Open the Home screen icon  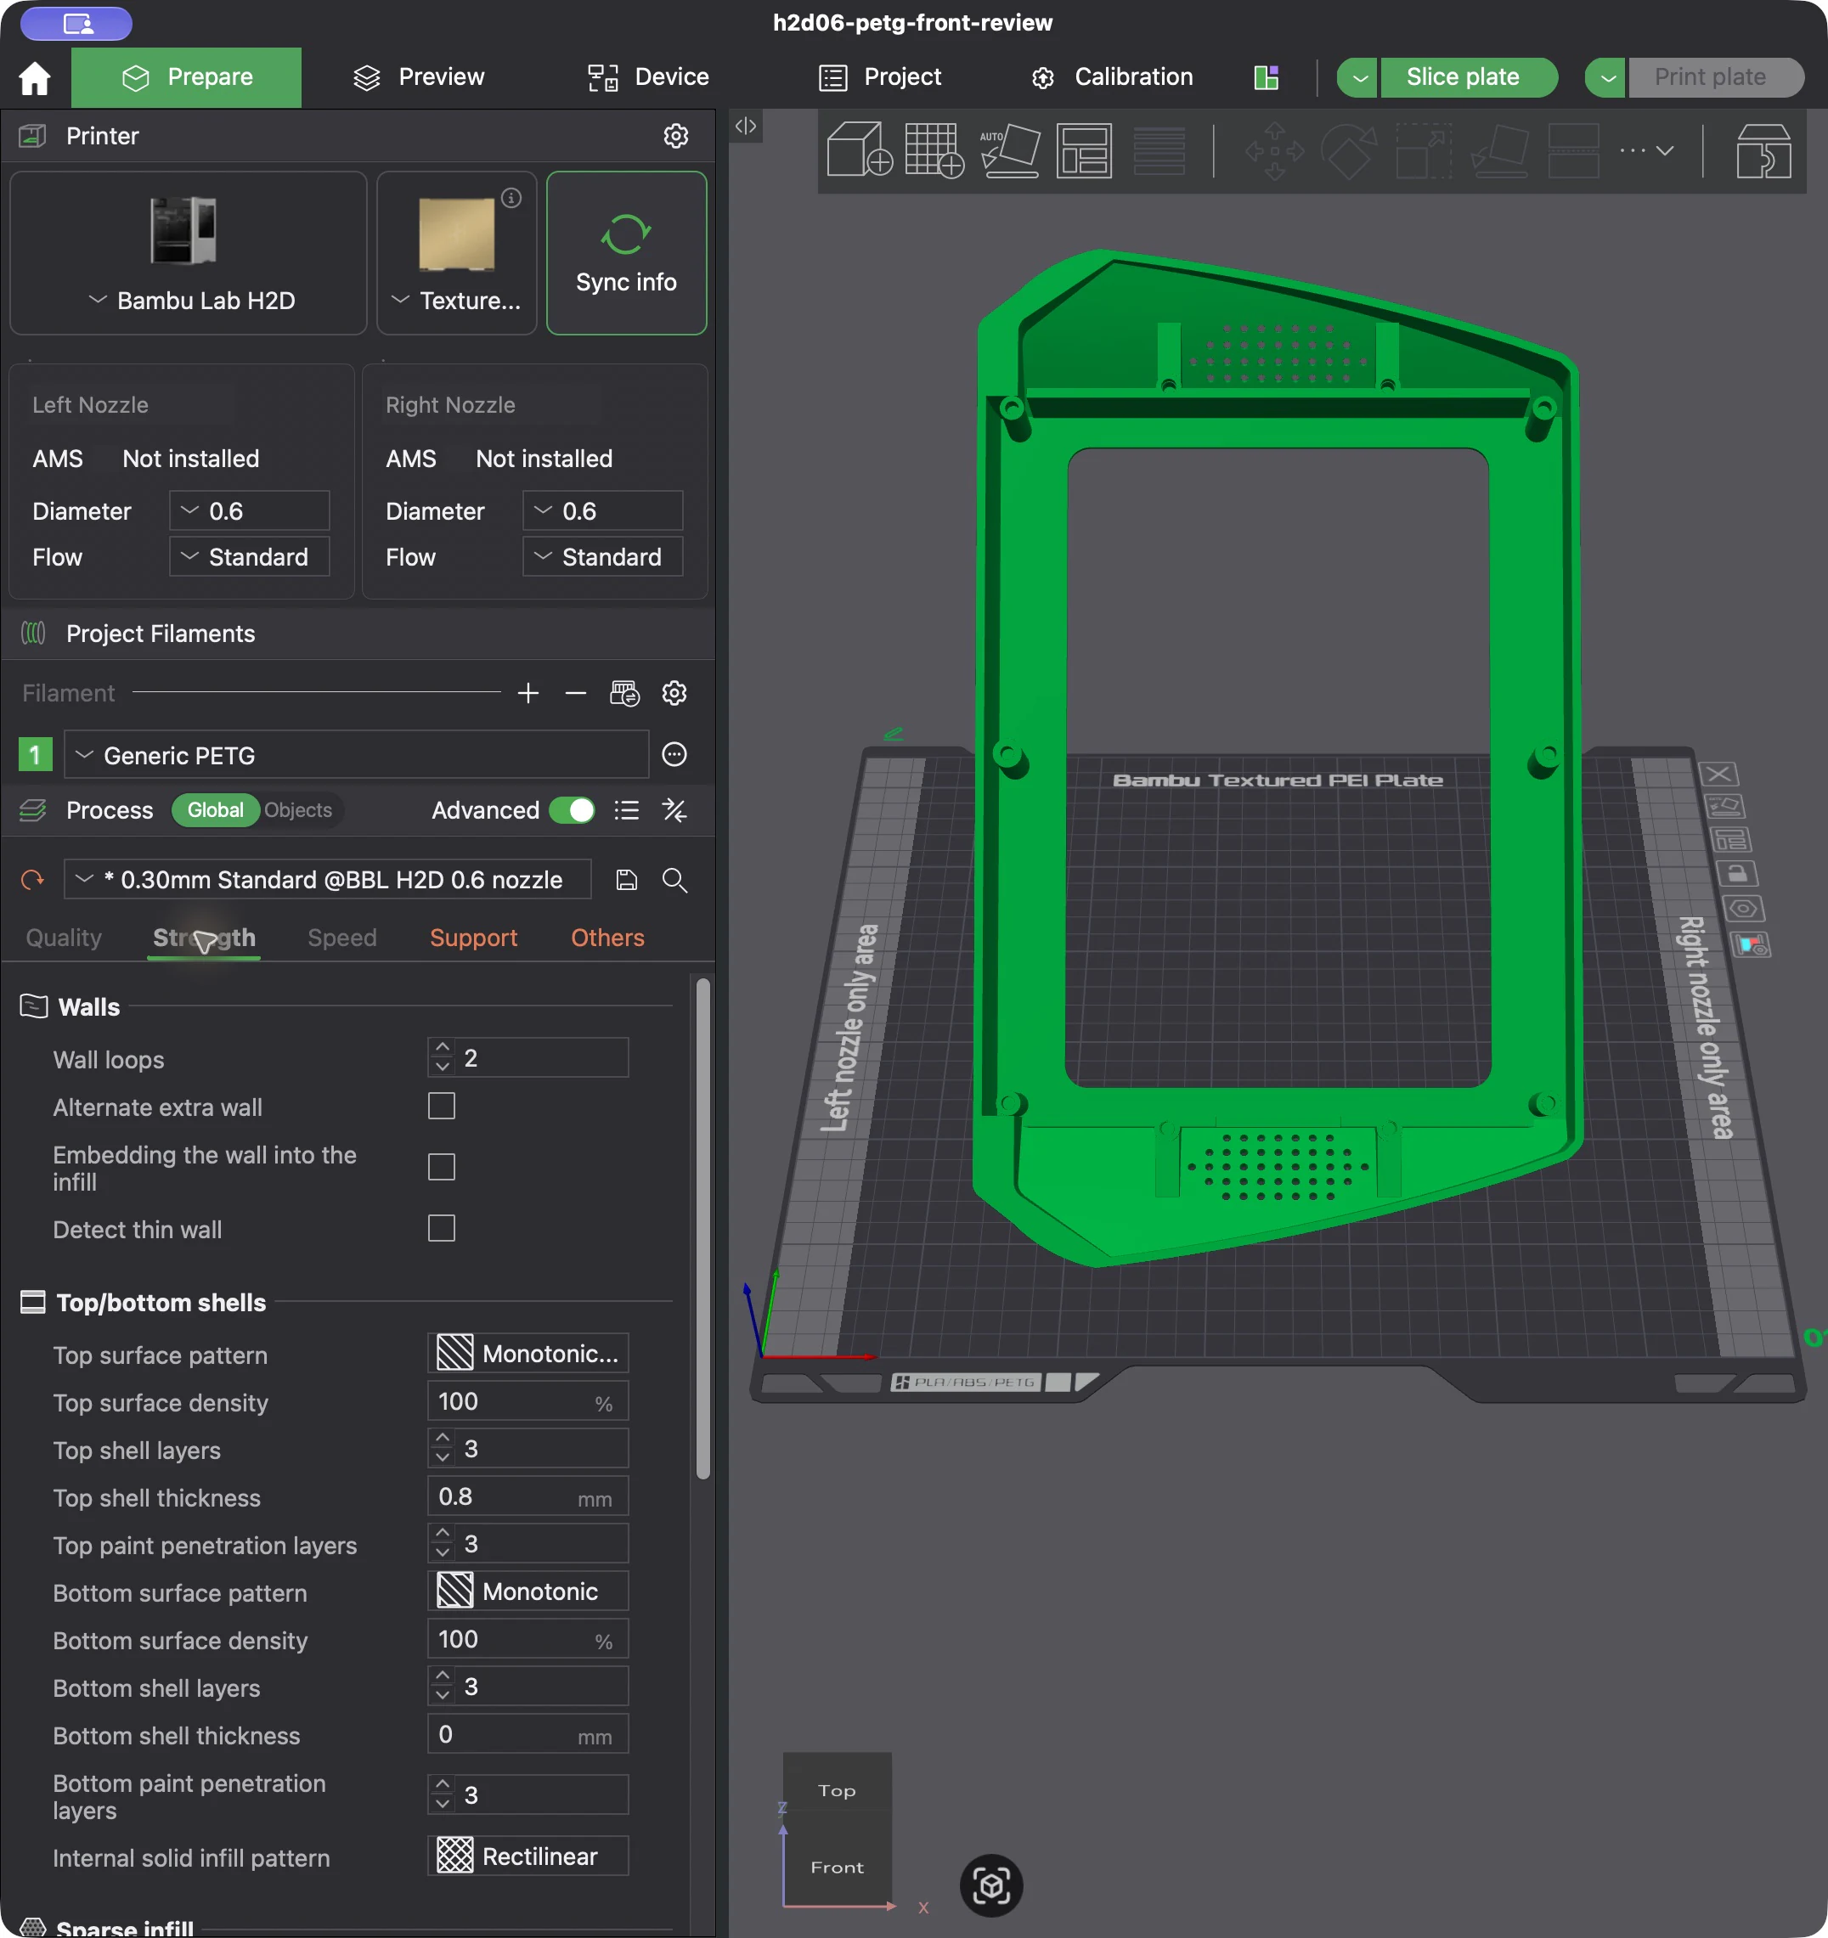point(35,77)
